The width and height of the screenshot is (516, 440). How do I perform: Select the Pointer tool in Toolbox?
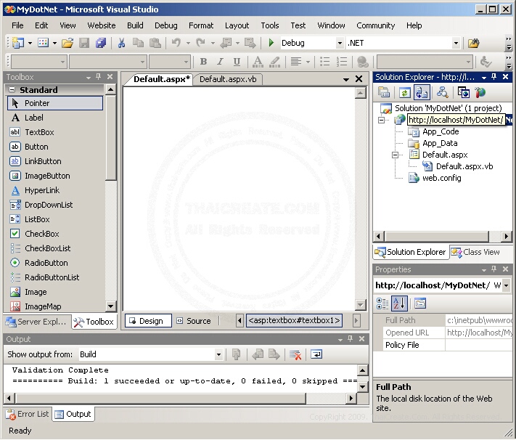55,103
